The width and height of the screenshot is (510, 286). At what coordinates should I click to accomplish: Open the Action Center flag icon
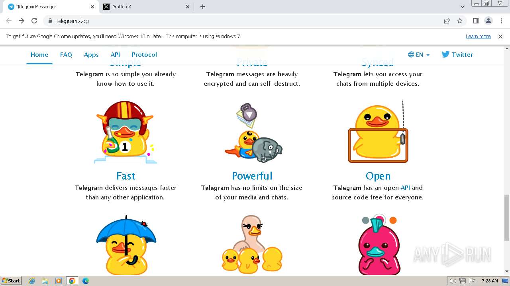click(472, 281)
